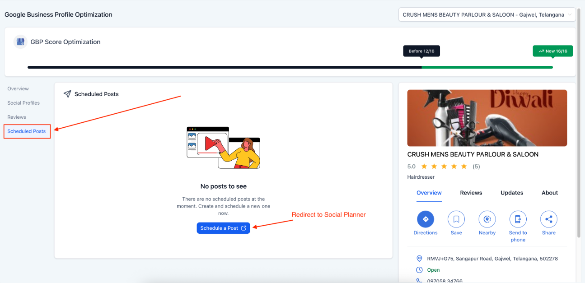Switch to the About tab

pyautogui.click(x=550, y=193)
